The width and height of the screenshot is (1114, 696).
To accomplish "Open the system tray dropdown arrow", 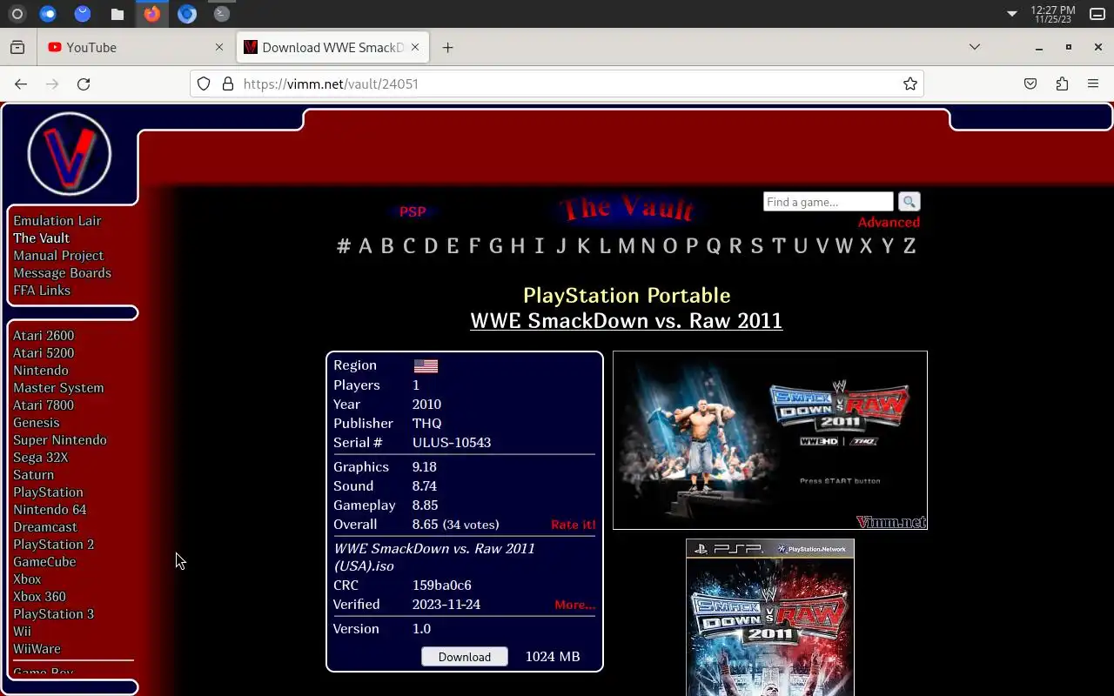I will 1011,14.
